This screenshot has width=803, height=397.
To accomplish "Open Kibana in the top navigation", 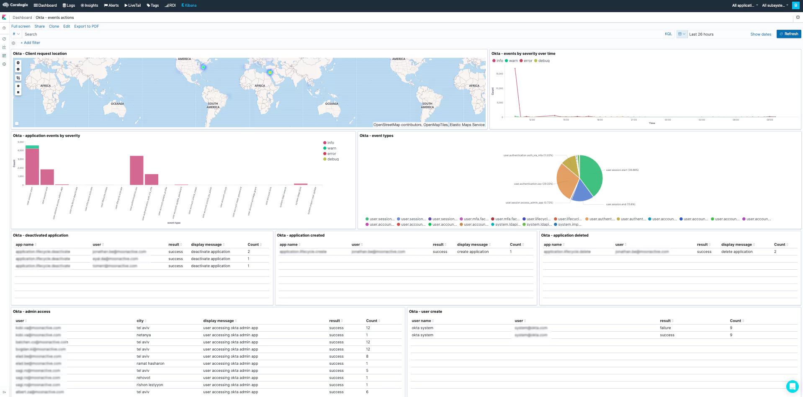I will [x=189, y=5].
